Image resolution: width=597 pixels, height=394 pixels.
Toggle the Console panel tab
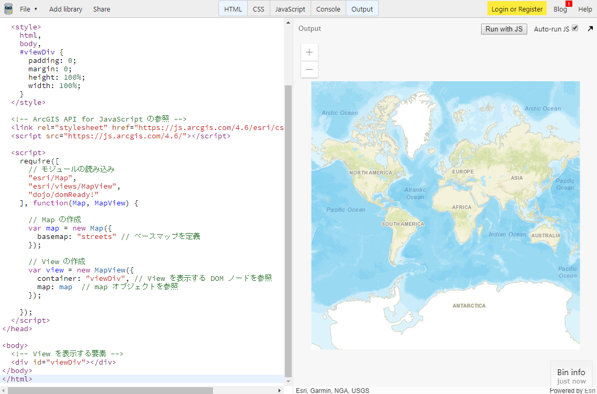pos(328,9)
